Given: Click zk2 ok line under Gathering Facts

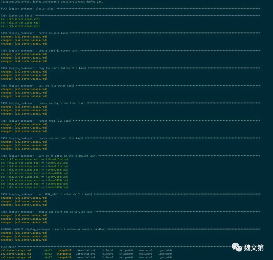Looking at the screenshot, I should [x=20, y=19].
